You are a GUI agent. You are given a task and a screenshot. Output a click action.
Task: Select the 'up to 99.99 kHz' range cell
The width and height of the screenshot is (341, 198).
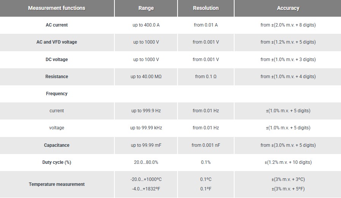pyautogui.click(x=146, y=128)
